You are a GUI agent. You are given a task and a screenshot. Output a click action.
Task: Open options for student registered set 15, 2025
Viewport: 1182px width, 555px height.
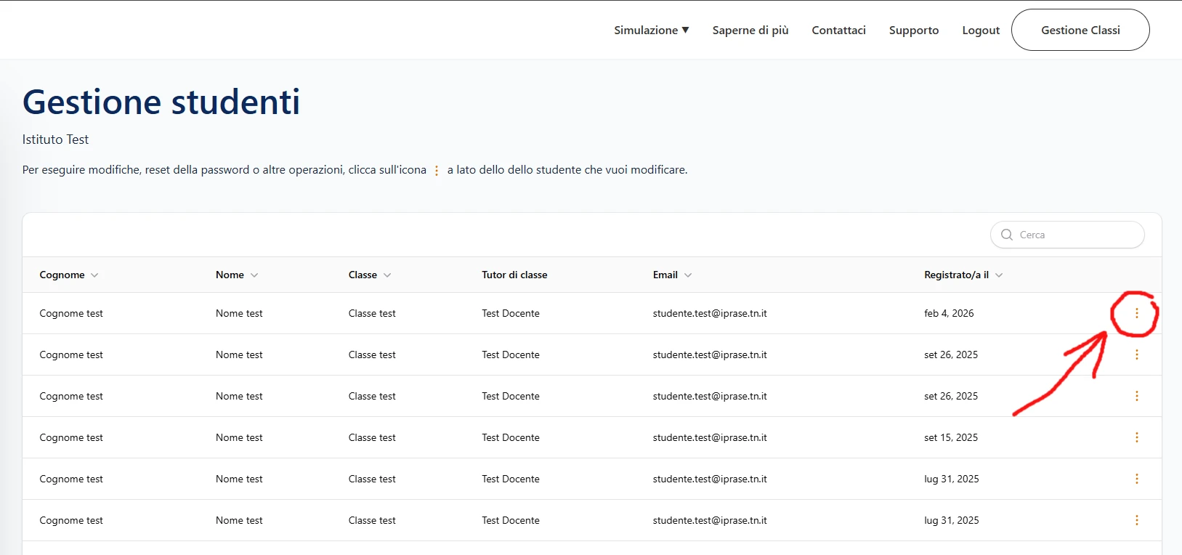pos(1136,437)
